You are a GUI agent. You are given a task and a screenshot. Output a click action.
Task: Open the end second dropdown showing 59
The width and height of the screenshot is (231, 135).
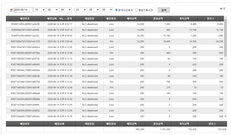point(107,10)
